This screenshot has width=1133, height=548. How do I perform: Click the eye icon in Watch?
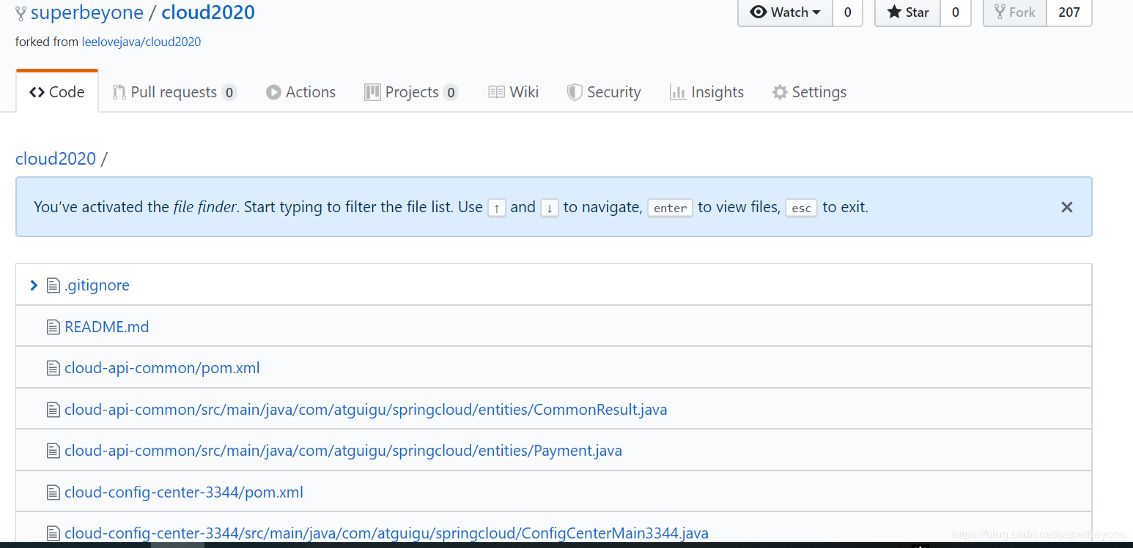pos(759,12)
